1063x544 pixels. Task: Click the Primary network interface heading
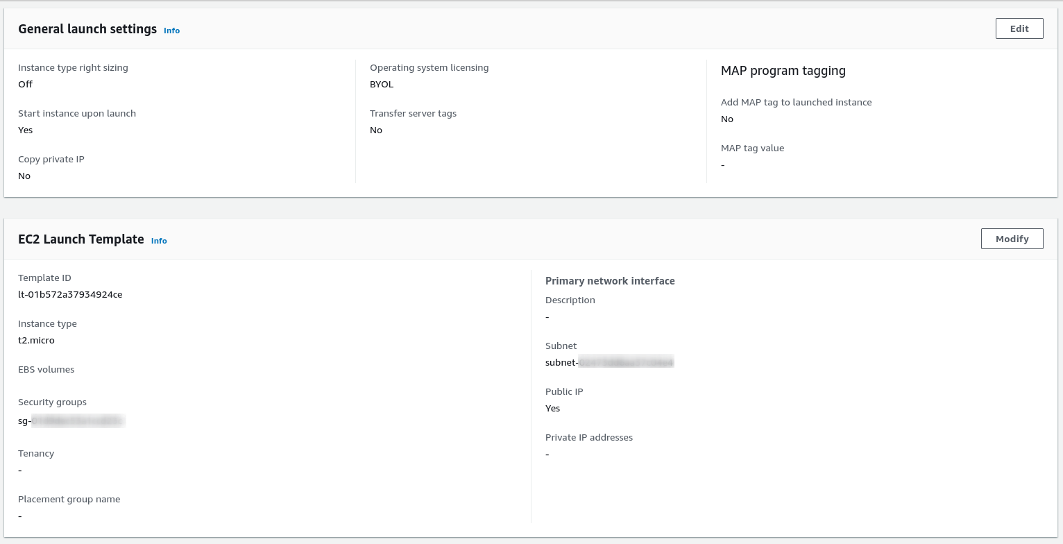[610, 281]
